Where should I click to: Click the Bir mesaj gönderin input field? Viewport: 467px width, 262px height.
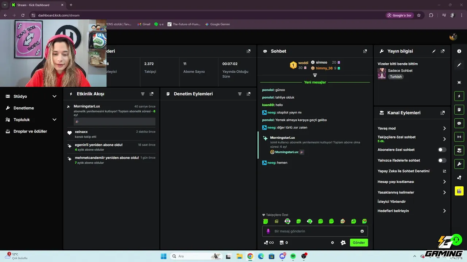[315, 231]
